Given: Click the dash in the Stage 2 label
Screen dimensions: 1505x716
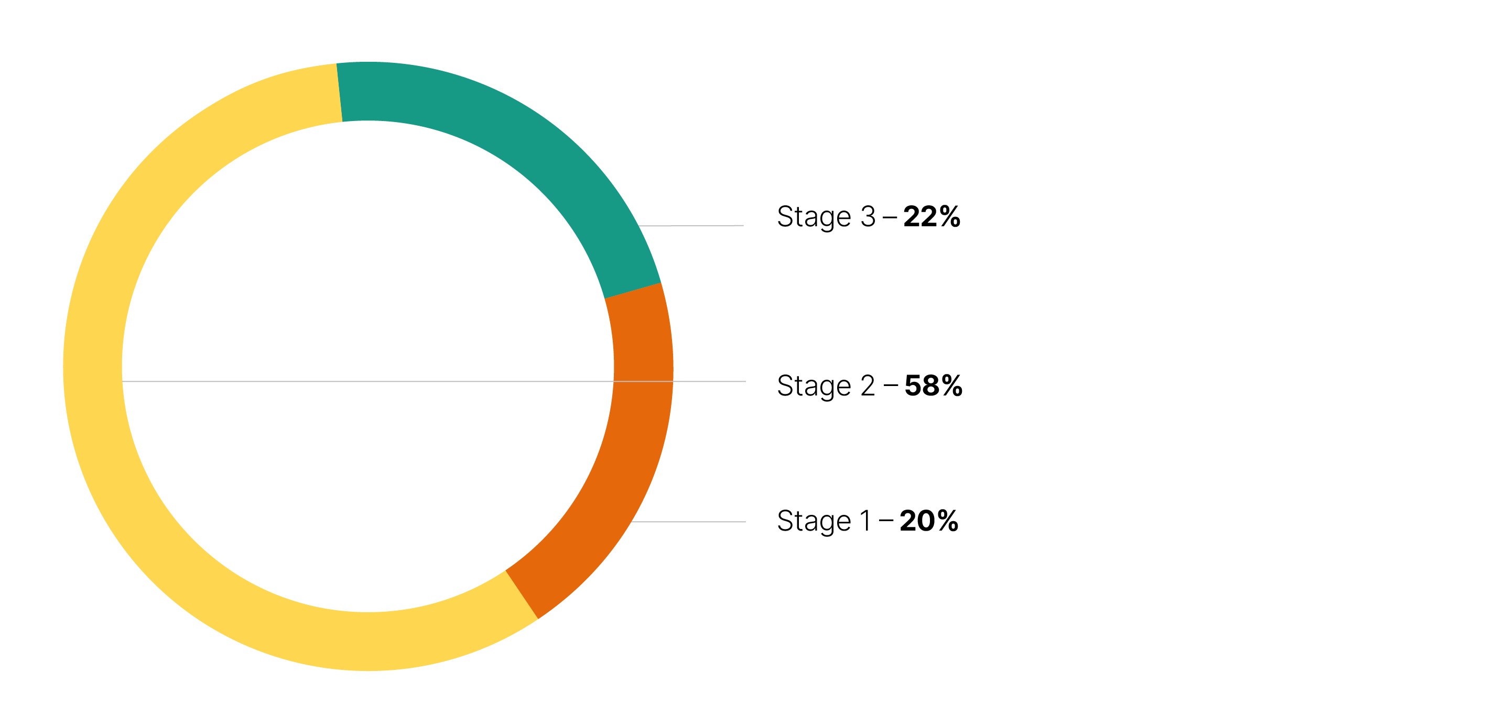Looking at the screenshot, I should [x=891, y=385].
